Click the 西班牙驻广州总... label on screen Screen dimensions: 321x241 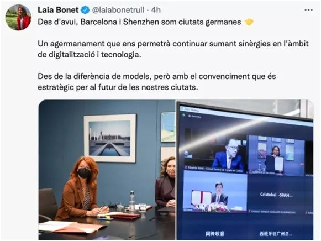[x=276, y=234]
